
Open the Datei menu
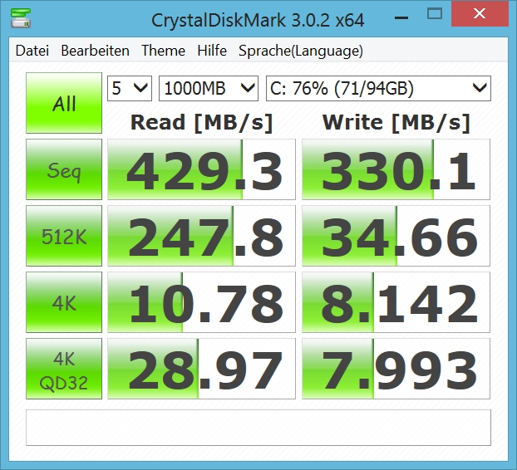(32, 51)
